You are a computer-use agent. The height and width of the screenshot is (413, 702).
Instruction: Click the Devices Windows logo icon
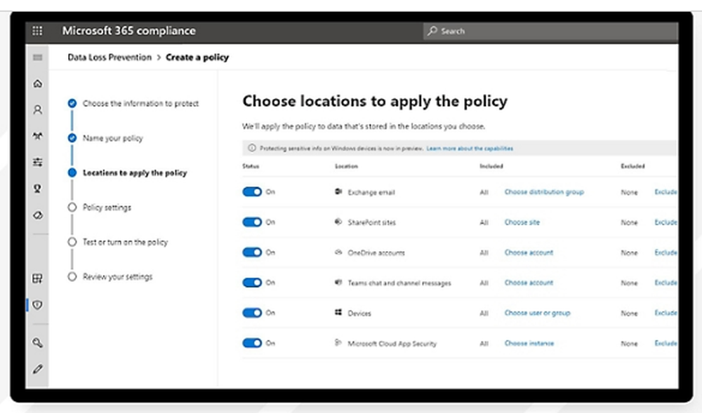338,313
